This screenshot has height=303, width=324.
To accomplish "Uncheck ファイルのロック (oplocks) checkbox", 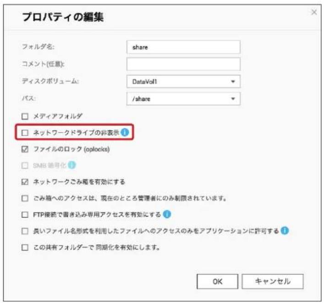I will point(25,149).
